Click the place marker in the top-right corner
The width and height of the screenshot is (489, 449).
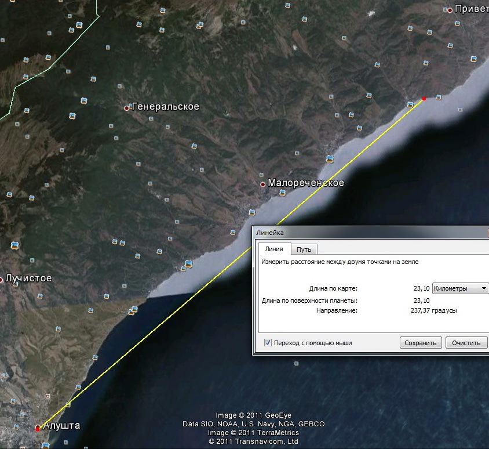(x=450, y=10)
